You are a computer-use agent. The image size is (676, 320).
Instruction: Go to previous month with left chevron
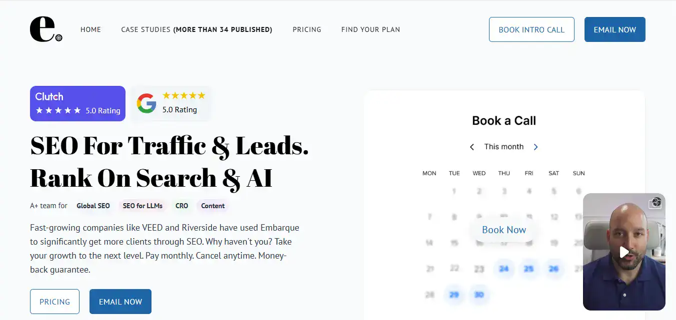click(x=471, y=147)
